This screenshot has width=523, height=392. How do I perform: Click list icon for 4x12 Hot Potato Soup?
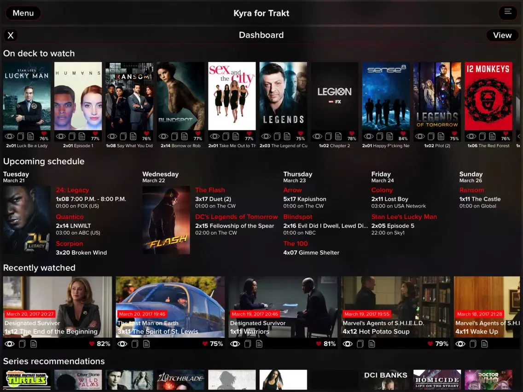(x=372, y=344)
